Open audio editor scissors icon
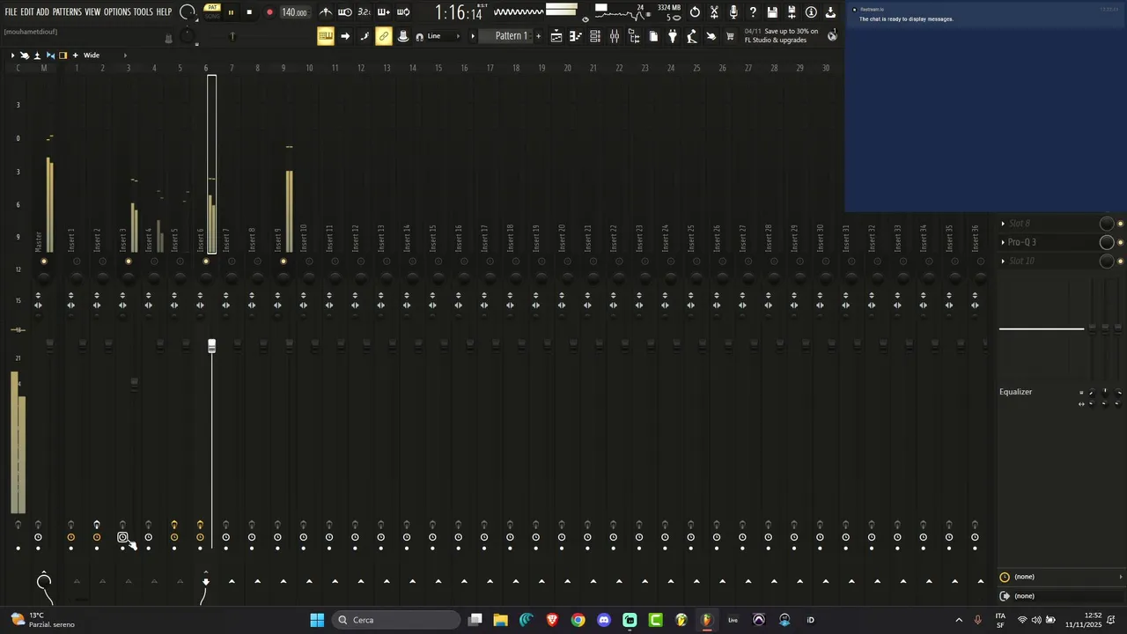 (714, 12)
